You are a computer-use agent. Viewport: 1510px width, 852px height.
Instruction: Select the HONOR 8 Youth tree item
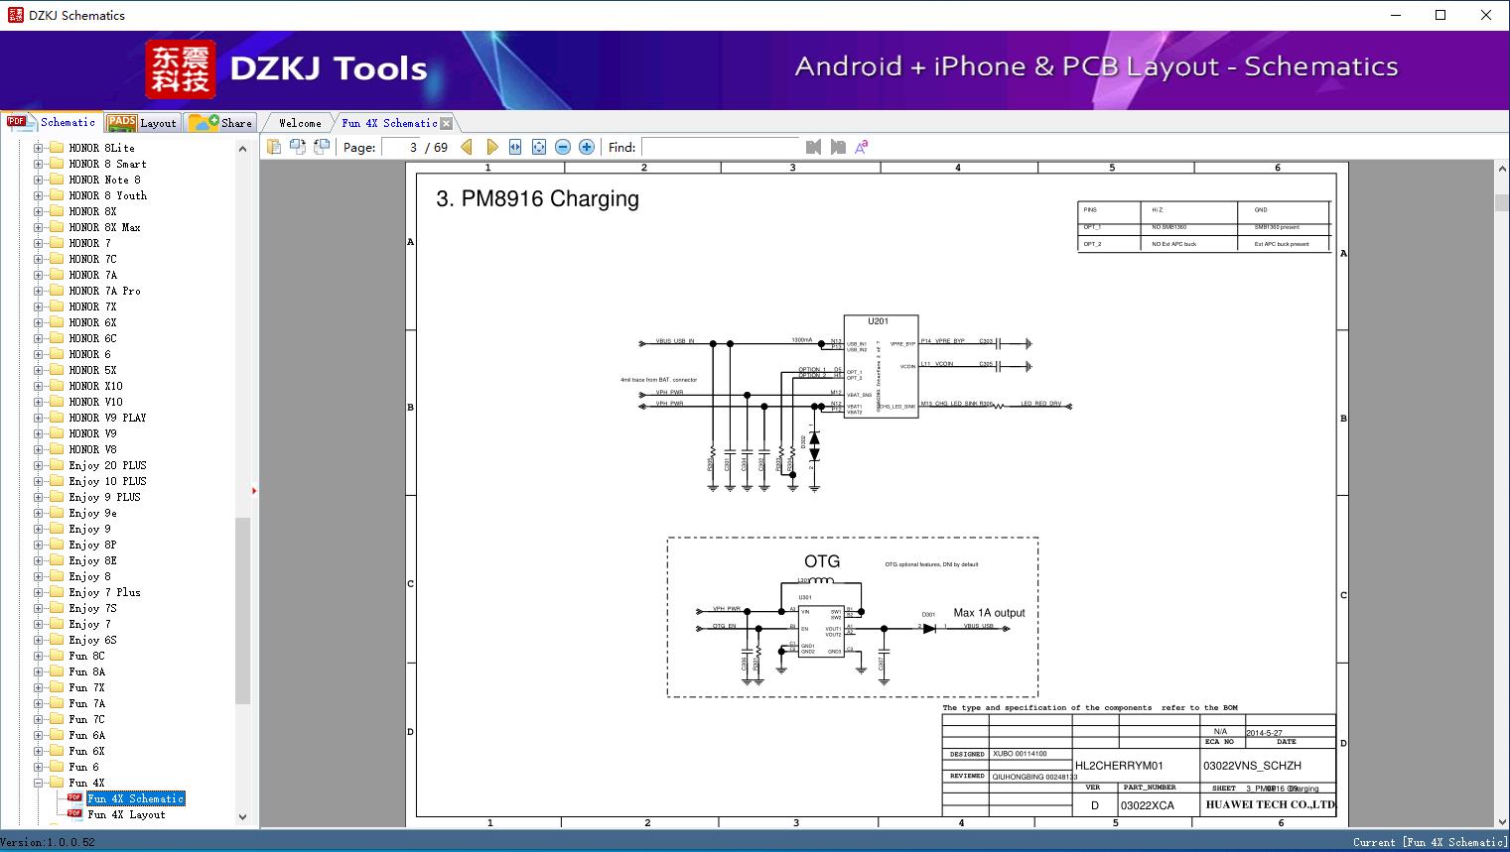107,195
